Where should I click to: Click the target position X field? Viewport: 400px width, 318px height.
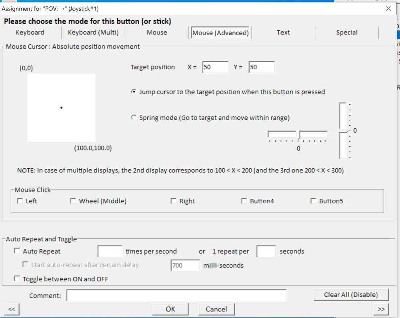tap(215, 67)
